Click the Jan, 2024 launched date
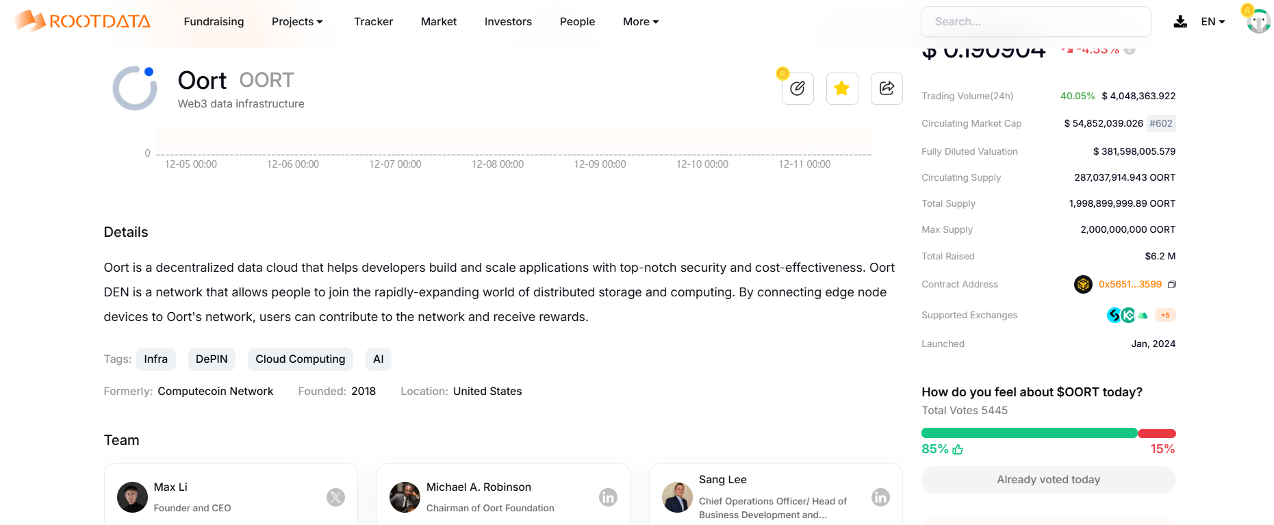This screenshot has height=525, width=1274. [x=1154, y=344]
